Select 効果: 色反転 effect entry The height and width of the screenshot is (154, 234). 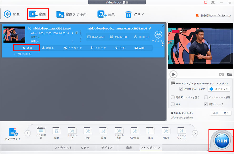[x=24, y=54]
